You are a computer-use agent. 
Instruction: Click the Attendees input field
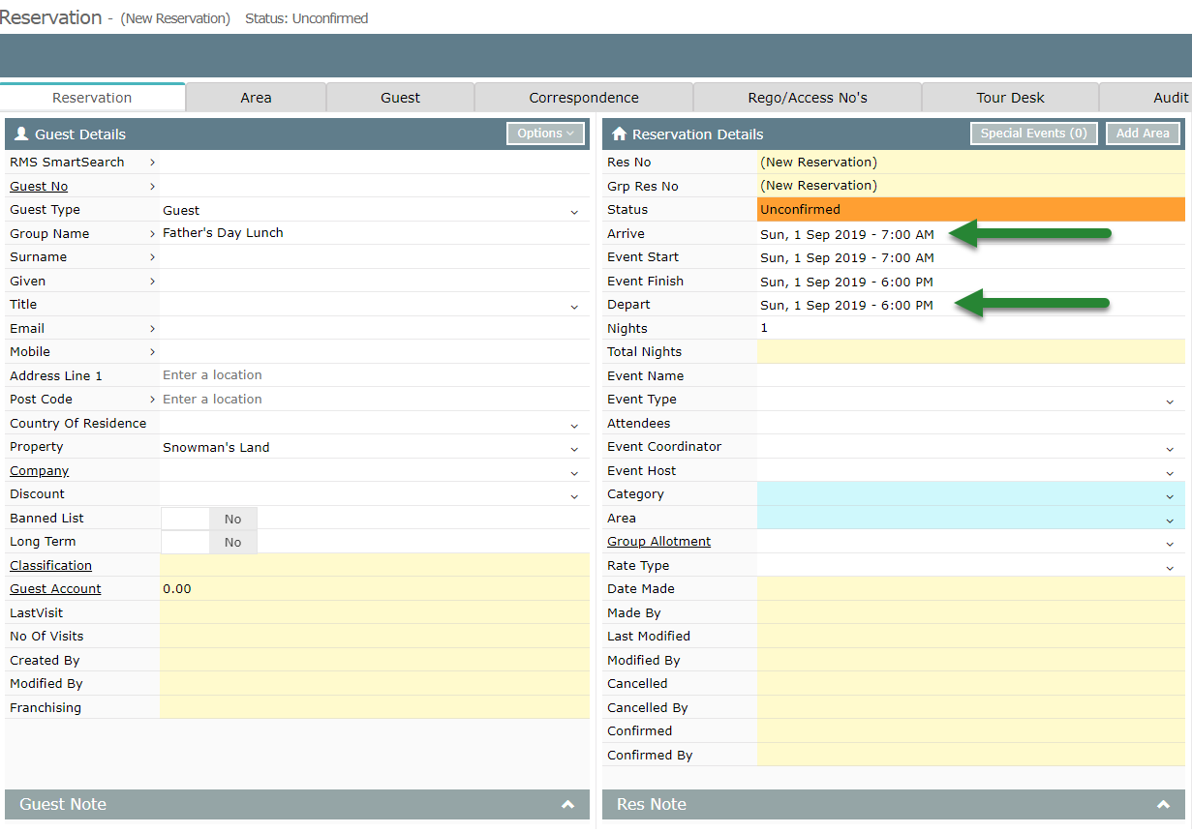pyautogui.click(x=971, y=424)
